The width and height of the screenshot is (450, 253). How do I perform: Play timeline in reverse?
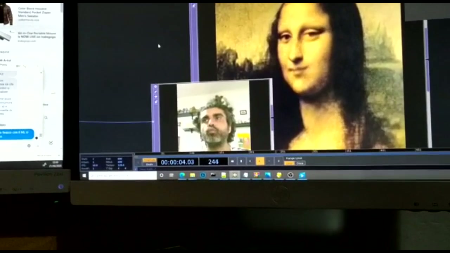click(250, 161)
